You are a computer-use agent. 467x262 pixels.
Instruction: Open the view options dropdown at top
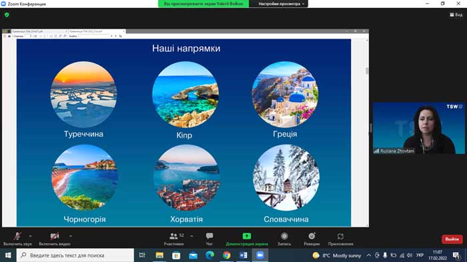coord(281,4)
